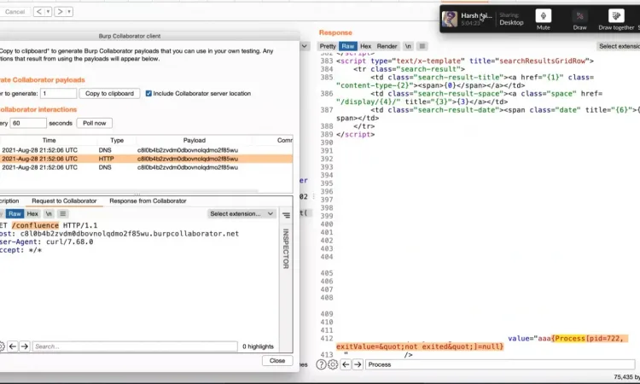Screen dimensions: 640x384
Task: Select Render view in Response panel
Action: 387,47
